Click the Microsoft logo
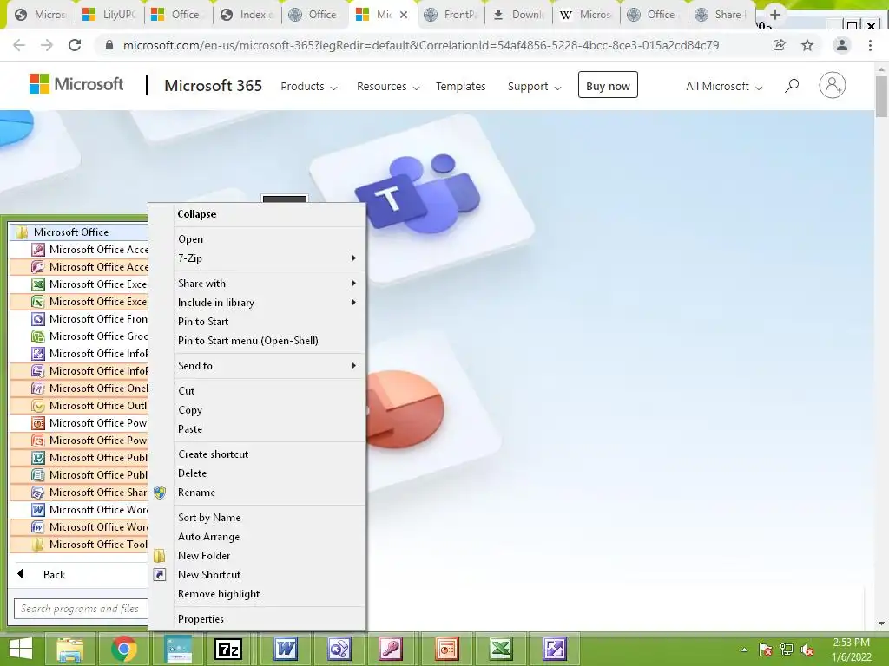Screen dimensions: 889x666 [x=76, y=84]
